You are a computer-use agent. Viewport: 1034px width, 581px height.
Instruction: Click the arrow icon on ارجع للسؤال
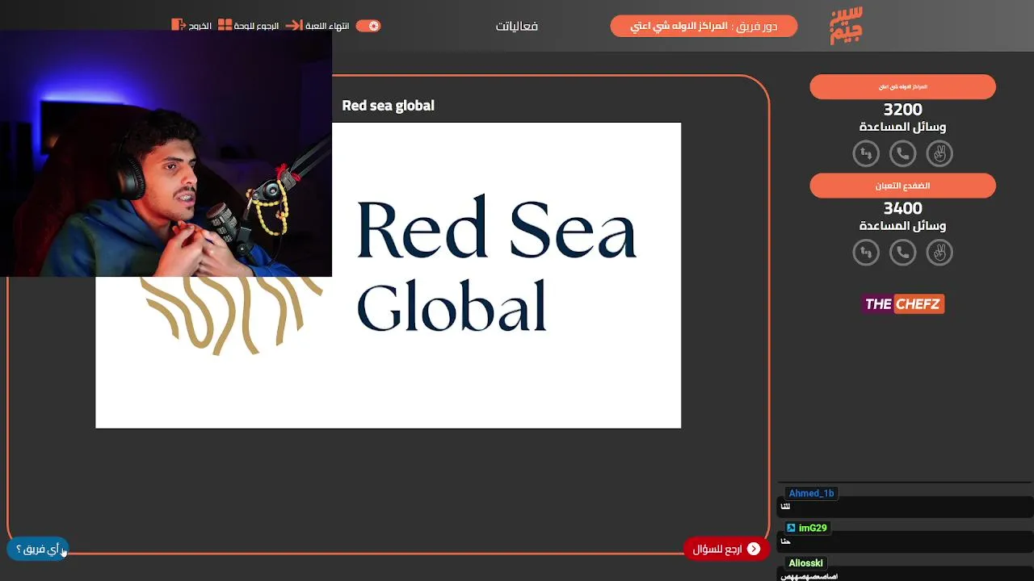[x=753, y=549]
